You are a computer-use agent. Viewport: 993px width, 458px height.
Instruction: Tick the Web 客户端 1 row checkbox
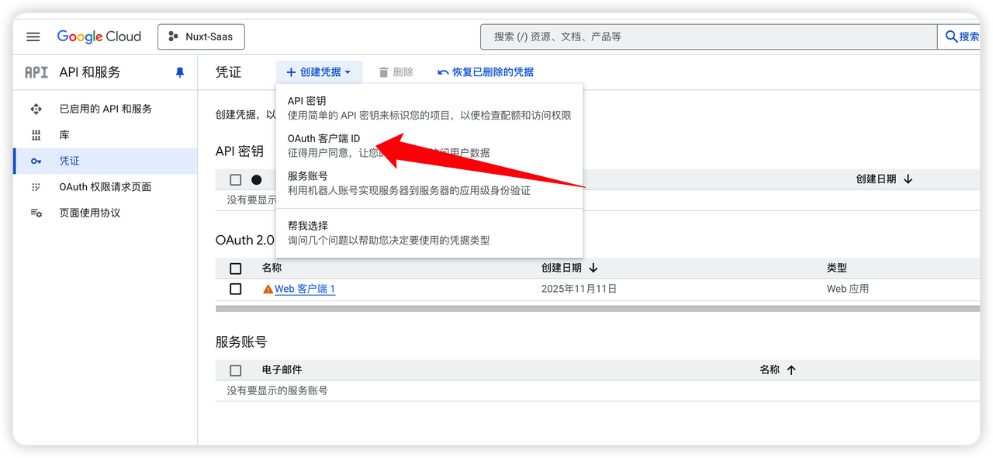click(236, 289)
